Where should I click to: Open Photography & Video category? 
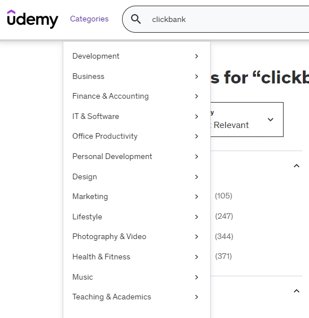(x=136, y=237)
